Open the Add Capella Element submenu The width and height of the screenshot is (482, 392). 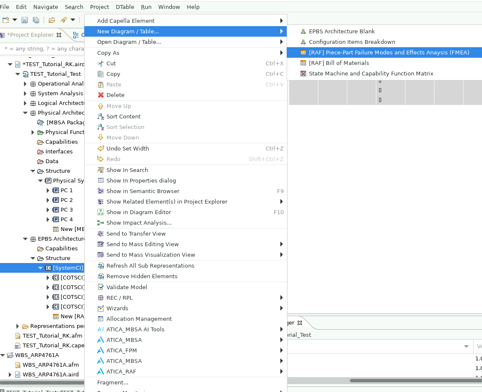coord(186,21)
